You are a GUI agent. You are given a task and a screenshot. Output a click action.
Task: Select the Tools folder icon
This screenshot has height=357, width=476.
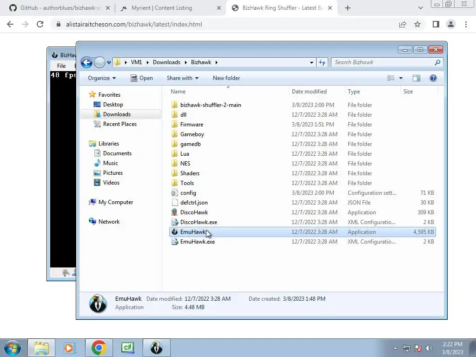coord(174,183)
